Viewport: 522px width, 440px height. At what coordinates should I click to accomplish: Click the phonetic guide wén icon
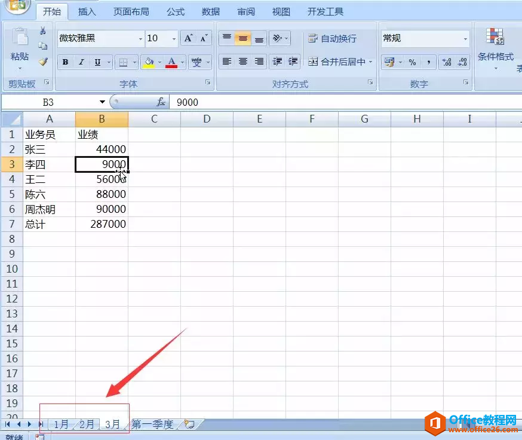[196, 62]
